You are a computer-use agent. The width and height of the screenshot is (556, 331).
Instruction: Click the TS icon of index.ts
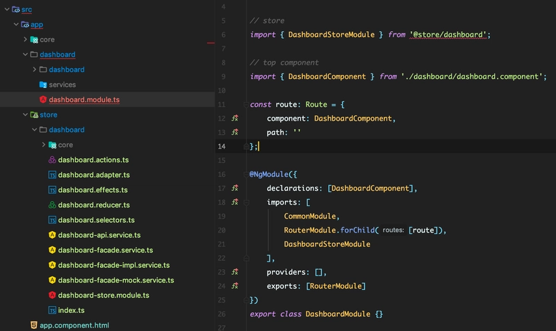point(52,310)
